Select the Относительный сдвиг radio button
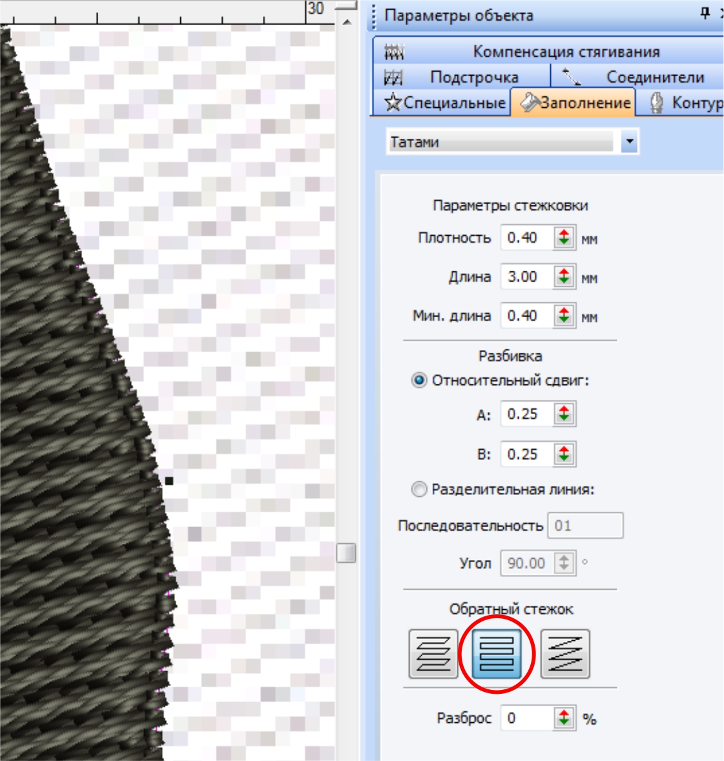The height and width of the screenshot is (761, 724). (419, 380)
